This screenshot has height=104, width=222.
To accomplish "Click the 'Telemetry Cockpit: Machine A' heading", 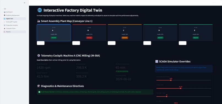I will point(70,56).
